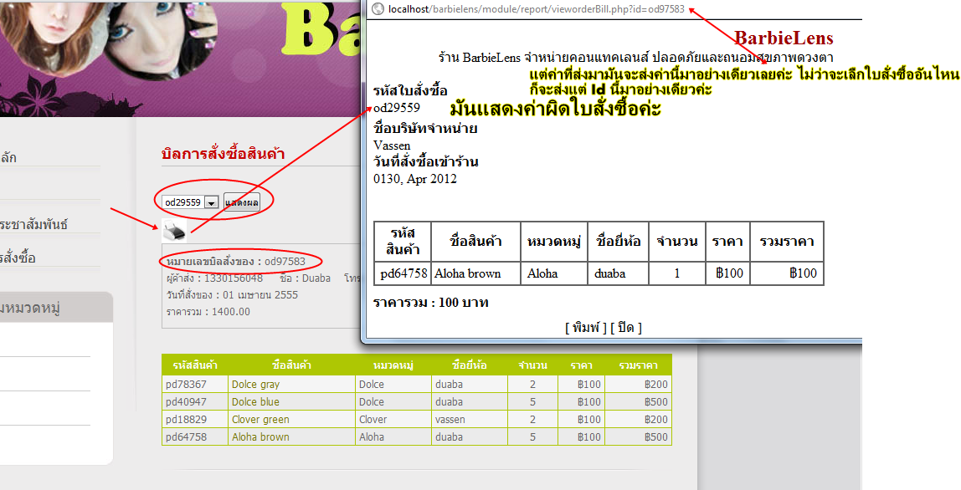Click the ประชาสัมพันธ์ sidebar menu item
This screenshot has height=490, width=961.
pos(33,224)
